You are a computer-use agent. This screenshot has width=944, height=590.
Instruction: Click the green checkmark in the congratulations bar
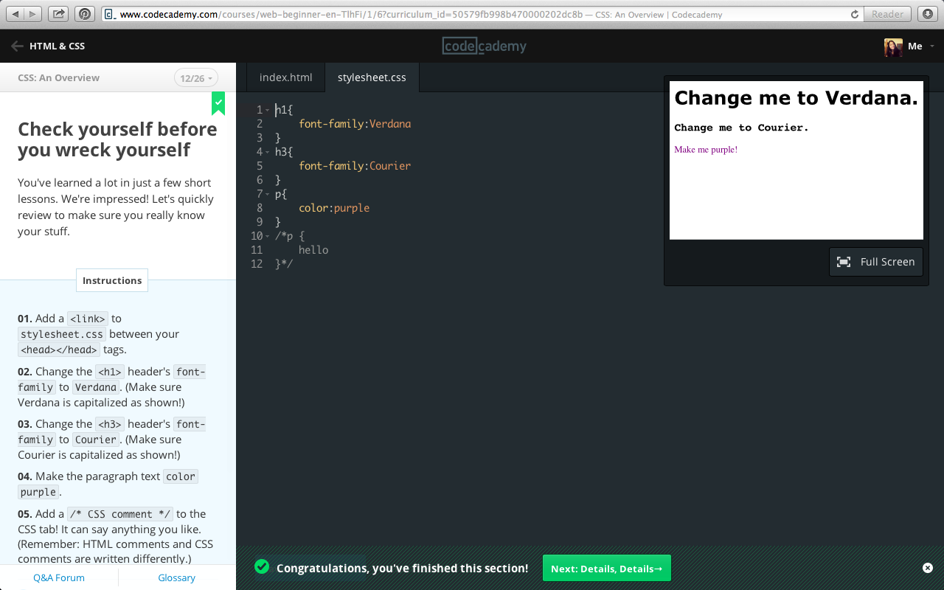(262, 567)
